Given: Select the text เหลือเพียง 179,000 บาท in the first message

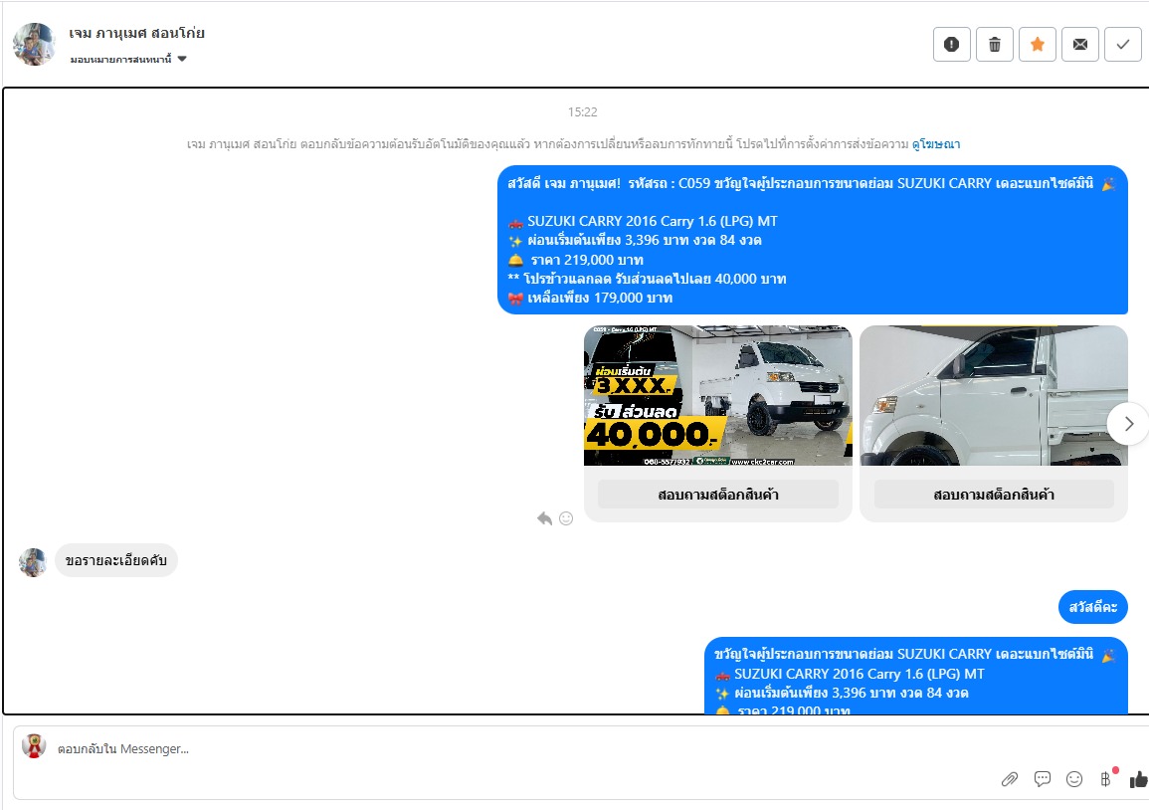Looking at the screenshot, I should (600, 298).
